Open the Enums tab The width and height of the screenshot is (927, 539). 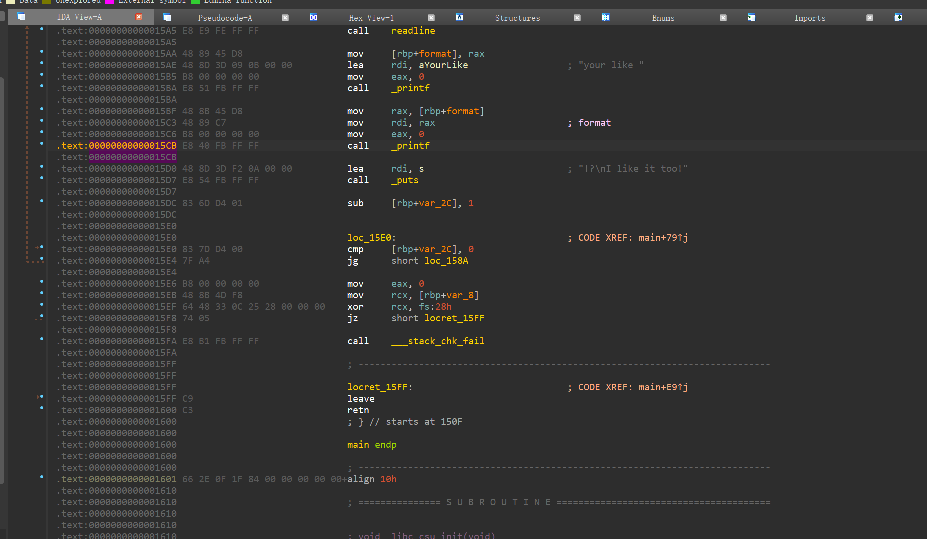663,18
